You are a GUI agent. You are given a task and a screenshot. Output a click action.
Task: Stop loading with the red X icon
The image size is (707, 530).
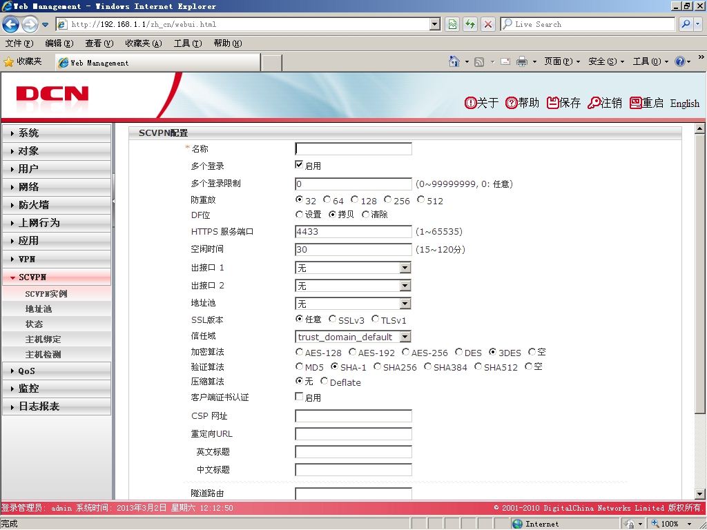(x=488, y=24)
